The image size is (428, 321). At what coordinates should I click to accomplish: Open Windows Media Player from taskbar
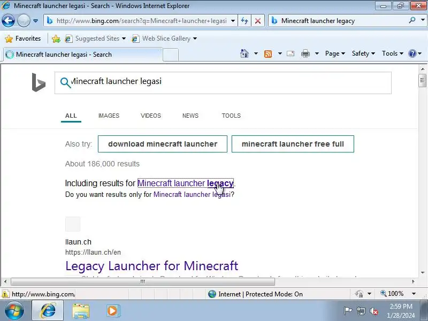(112, 311)
